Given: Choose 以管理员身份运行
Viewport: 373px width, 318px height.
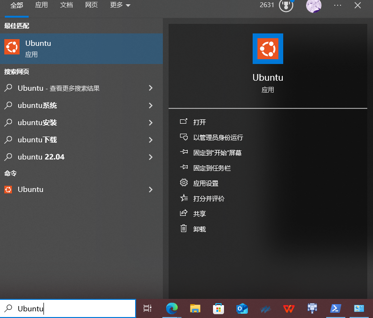Looking at the screenshot, I should click(218, 138).
